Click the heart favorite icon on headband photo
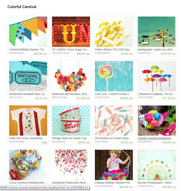The image size is (182, 191). (141, 108)
